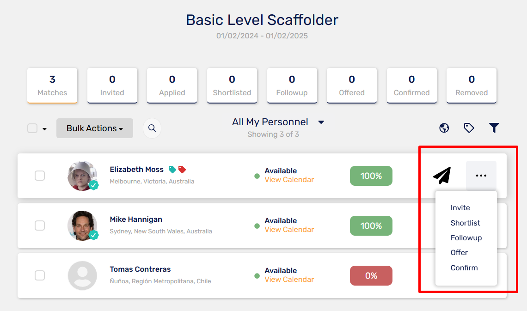Screen dimensions: 527x311
Task: Click the red tag beside Elizabeth Moss
Action: pos(182,170)
